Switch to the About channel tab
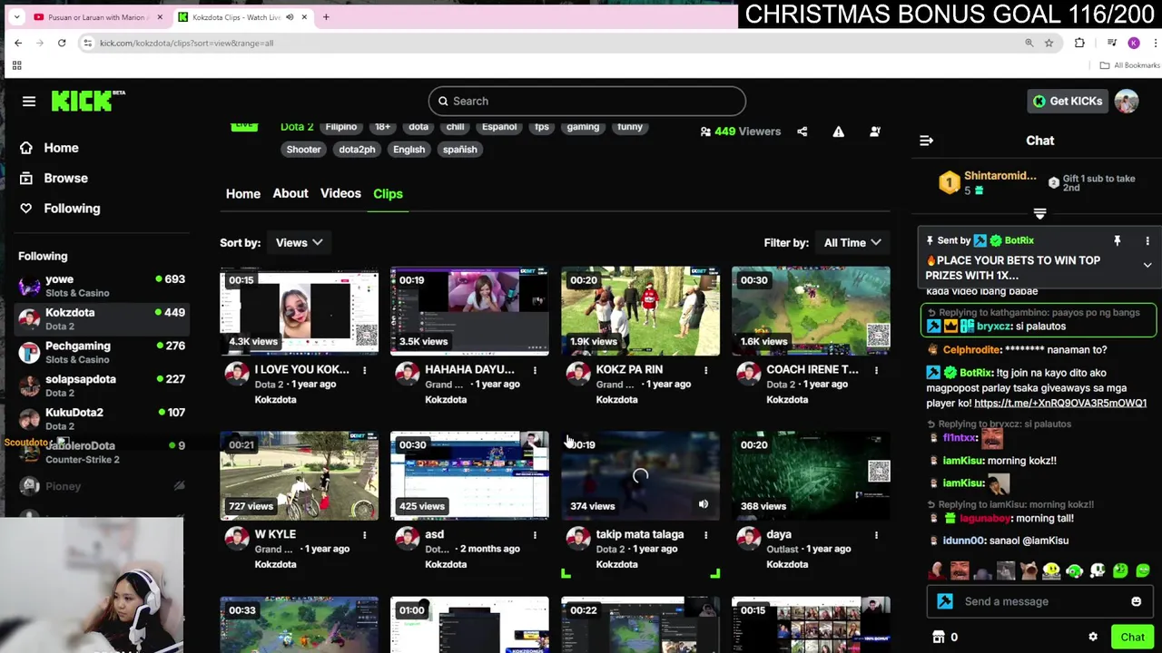Image resolution: width=1162 pixels, height=653 pixels. (290, 193)
